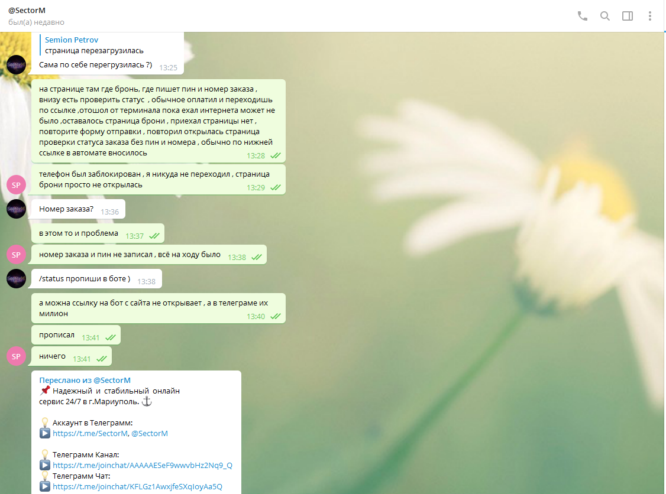Select the message 'в этом то и проблема'
This screenshot has height=494, width=666.
[x=98, y=233]
